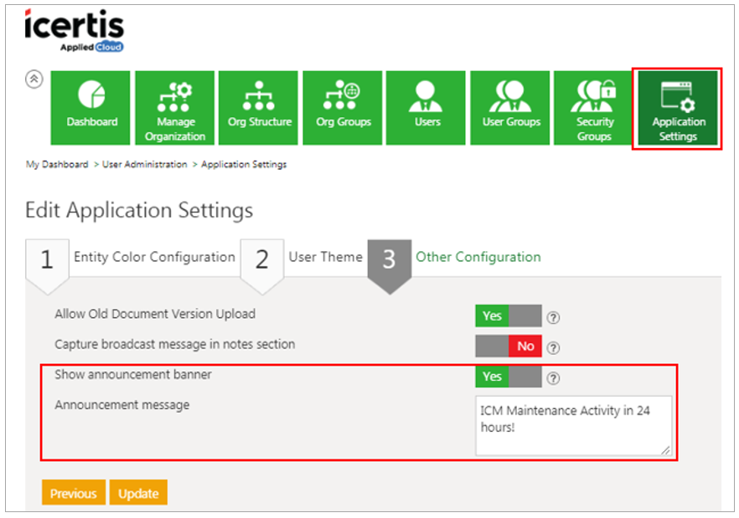Toggle Capture broadcast message in notes section
The image size is (739, 518).
(508, 346)
